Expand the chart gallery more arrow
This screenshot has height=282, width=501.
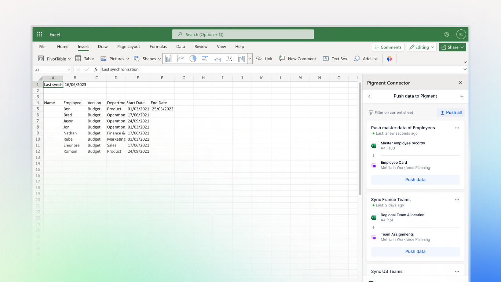[x=250, y=59]
